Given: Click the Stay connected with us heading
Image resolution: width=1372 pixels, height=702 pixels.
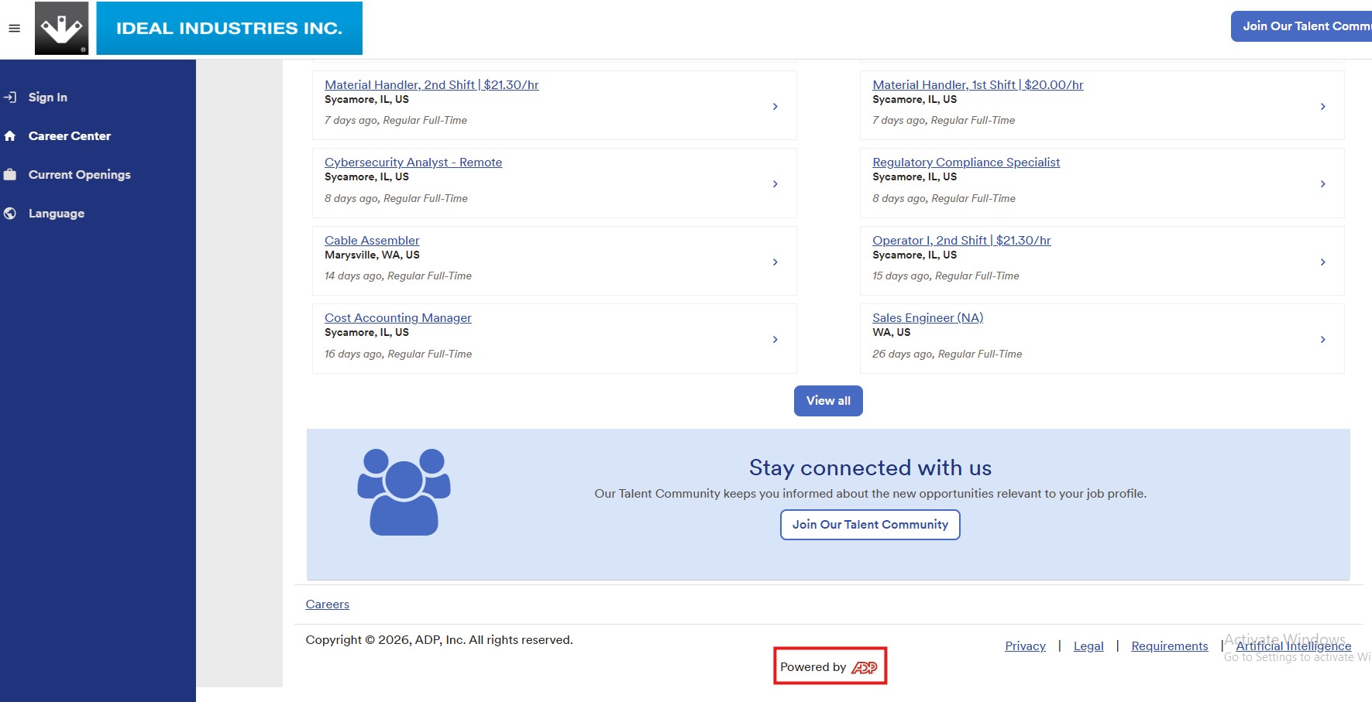Looking at the screenshot, I should click(x=870, y=467).
